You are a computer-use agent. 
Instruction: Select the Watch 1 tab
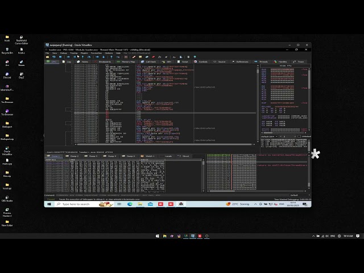click(148, 156)
